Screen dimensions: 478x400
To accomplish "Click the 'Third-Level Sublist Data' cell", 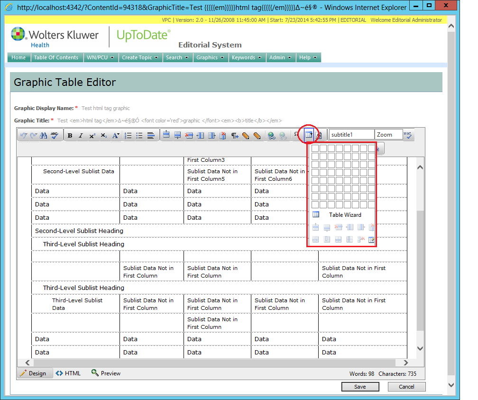I will click(x=75, y=304).
